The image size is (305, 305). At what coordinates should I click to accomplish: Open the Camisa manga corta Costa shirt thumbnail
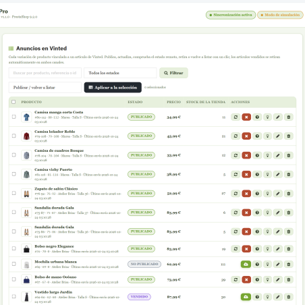click(26, 117)
